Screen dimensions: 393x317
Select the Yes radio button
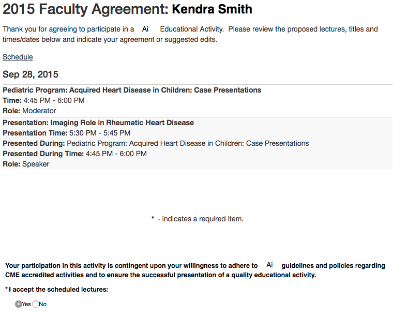click(19, 304)
